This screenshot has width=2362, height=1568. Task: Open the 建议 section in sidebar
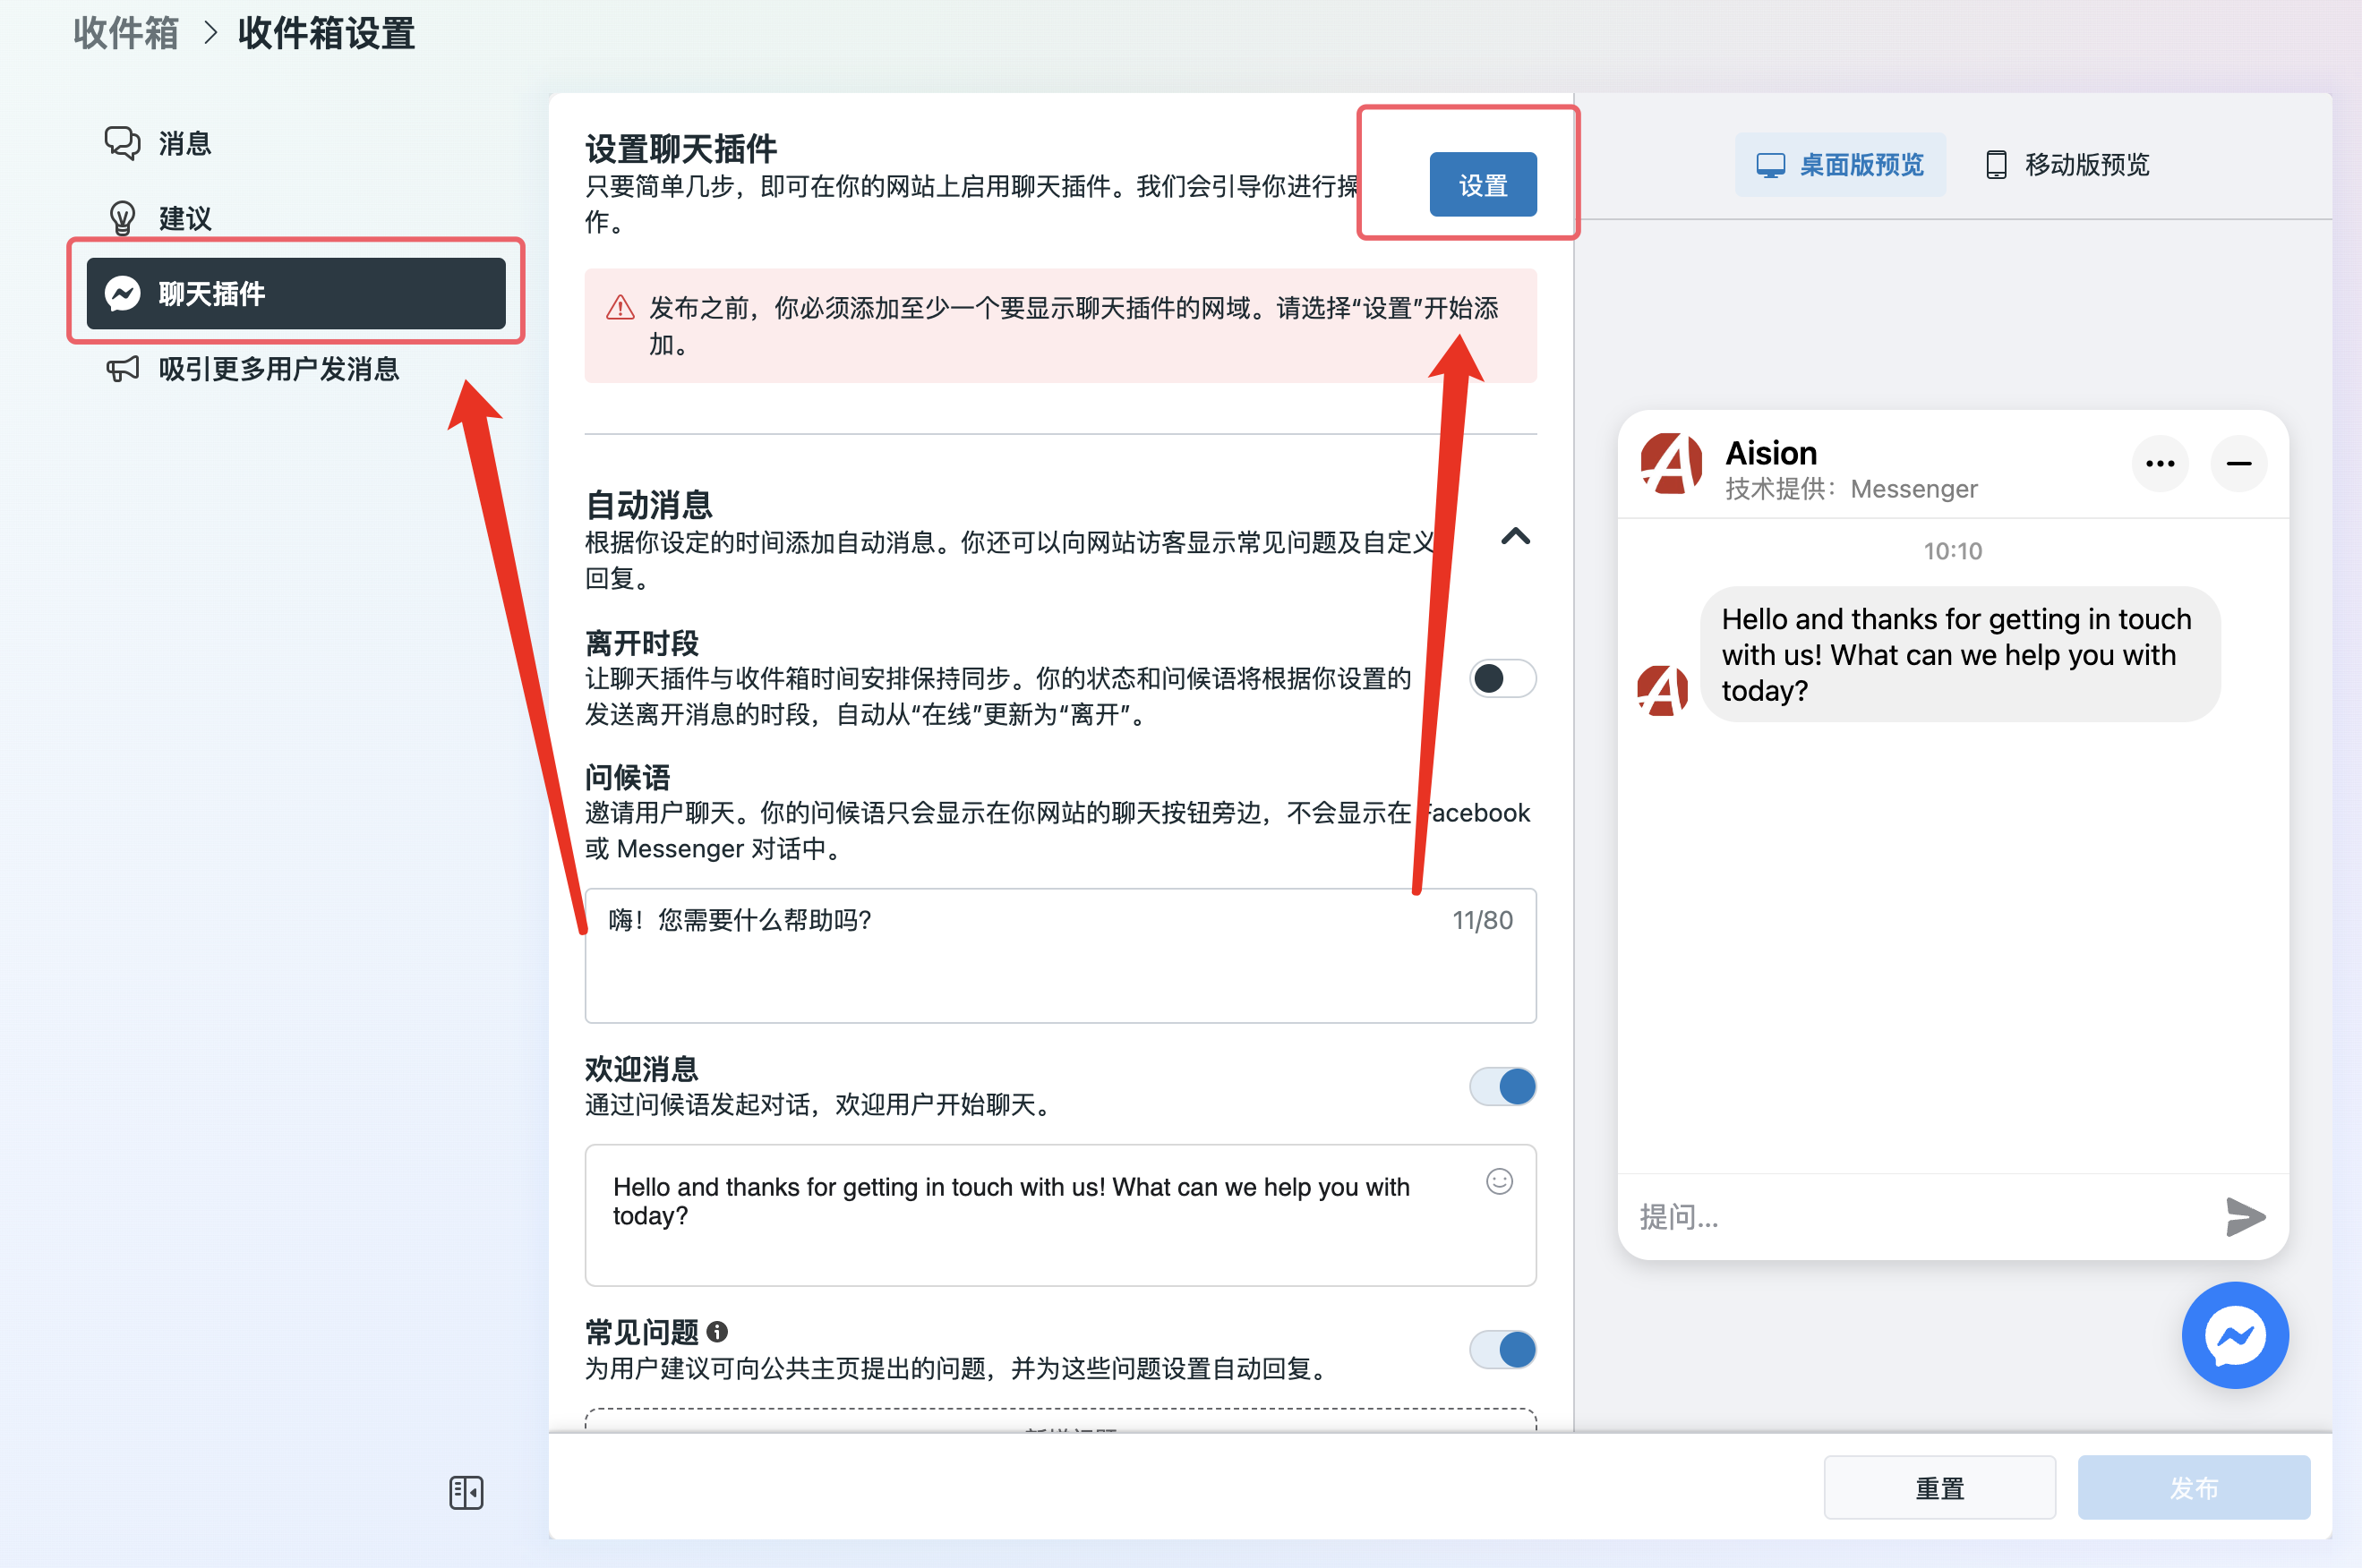295,218
